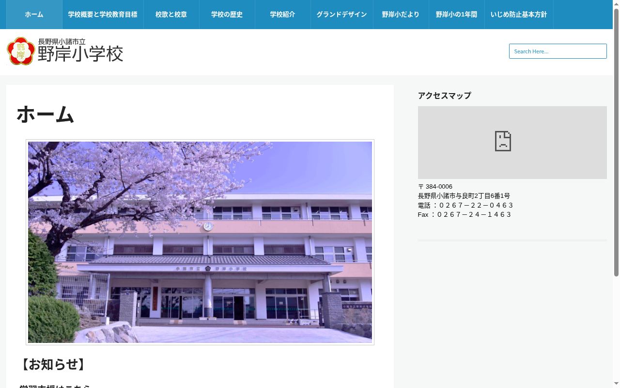Screen dimensions: 620x388
Task: Click address 長野県小諸市与良町2丁目6番1号
Action: 464,196
